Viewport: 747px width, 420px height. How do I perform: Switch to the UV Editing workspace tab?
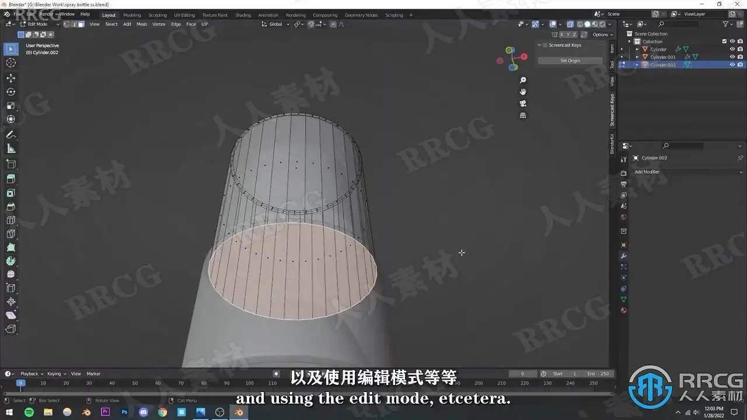[x=184, y=15]
